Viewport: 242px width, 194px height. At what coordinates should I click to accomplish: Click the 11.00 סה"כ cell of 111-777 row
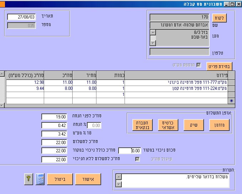point(58,82)
